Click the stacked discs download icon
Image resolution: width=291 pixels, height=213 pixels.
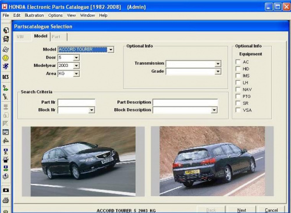(6, 176)
